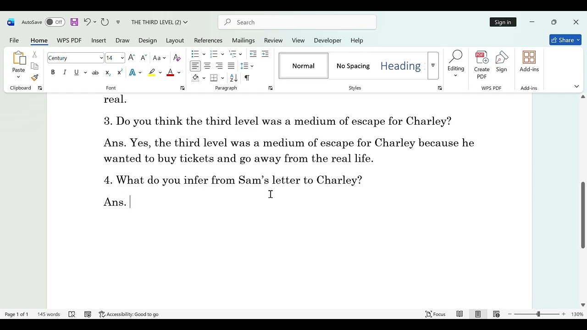This screenshot has height=330, width=587.
Task: Enable Focus mode in status bar
Action: click(x=436, y=314)
